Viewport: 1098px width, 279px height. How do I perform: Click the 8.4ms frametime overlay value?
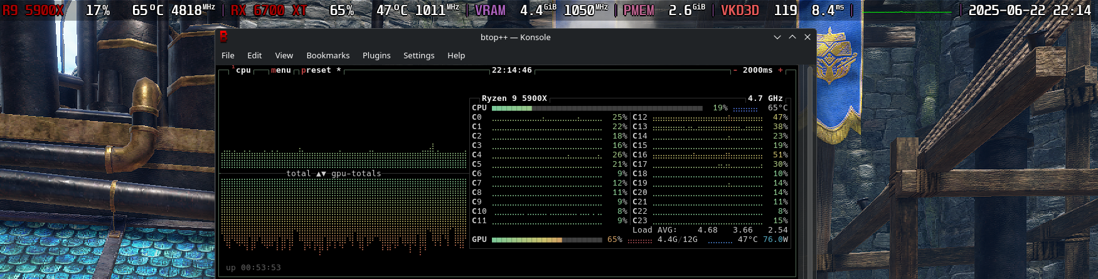click(828, 11)
